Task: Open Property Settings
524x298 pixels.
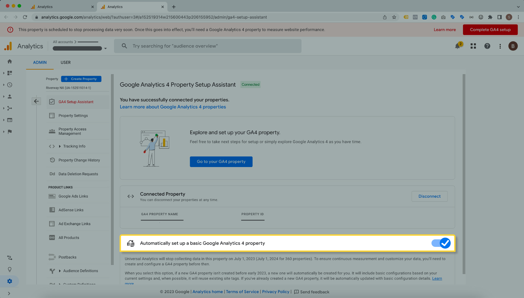Action: (78, 116)
